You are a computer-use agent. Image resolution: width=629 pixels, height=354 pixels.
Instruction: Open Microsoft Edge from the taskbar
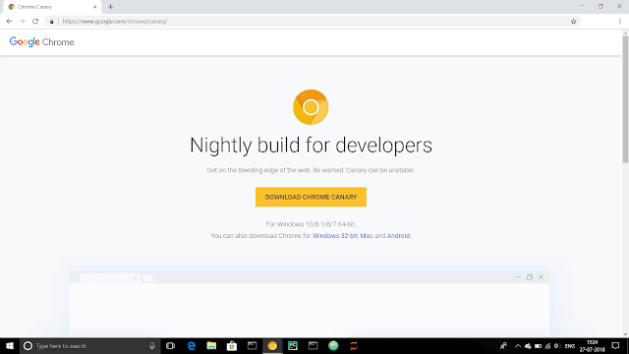(192, 345)
